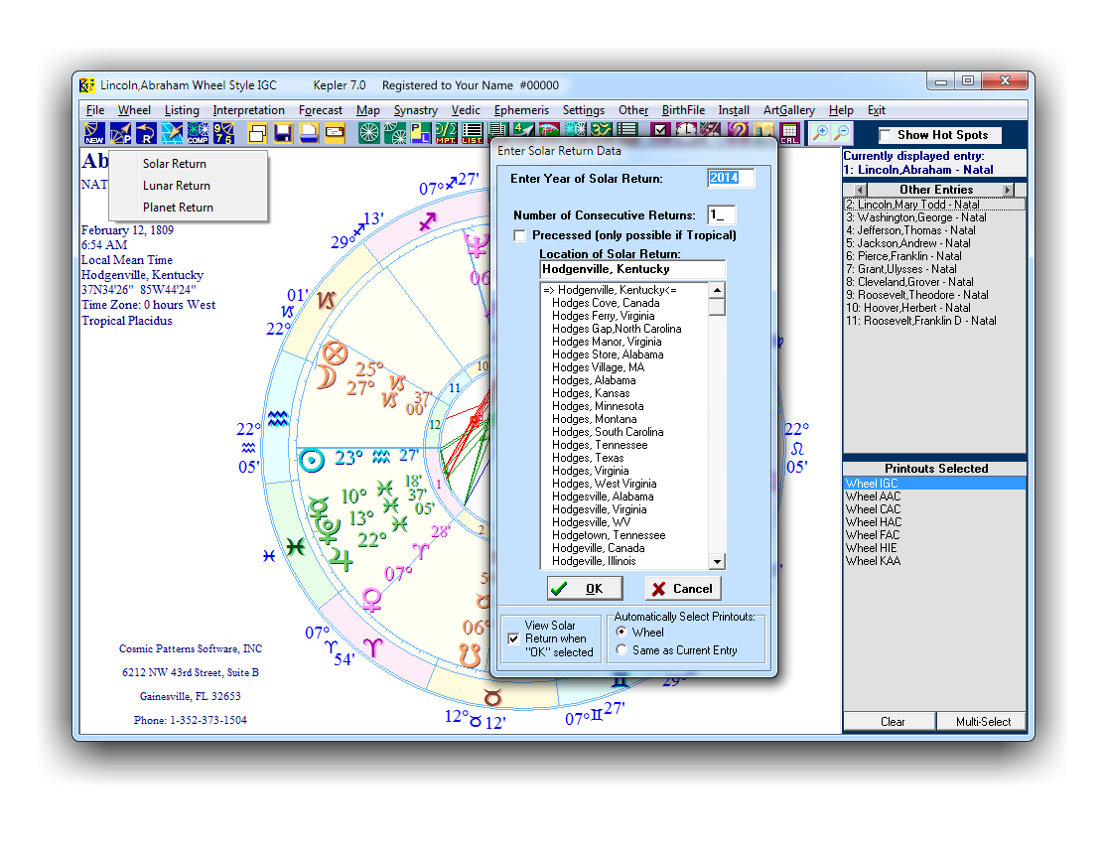Viewport: 1104px width, 850px height.
Task: Open the CAL. calendar toolbar icon
Action: click(789, 132)
